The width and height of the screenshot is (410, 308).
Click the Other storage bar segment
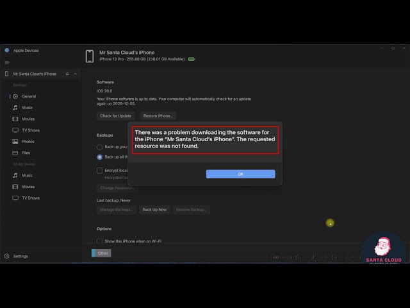101,253
